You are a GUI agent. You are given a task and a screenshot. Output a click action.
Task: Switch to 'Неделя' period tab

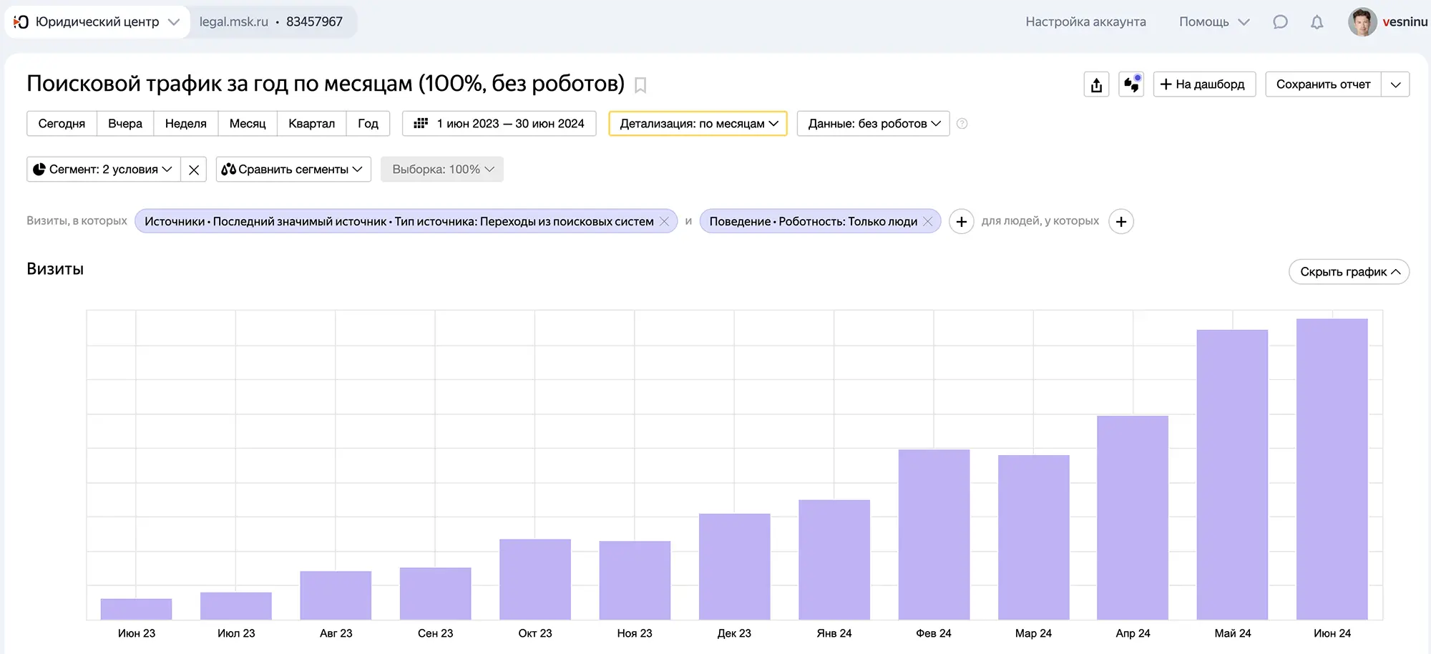(x=185, y=124)
